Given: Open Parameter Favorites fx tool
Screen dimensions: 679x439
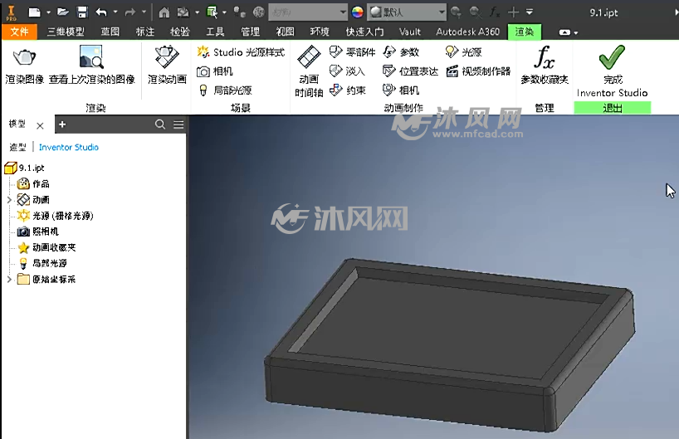Looking at the screenshot, I should coord(545,65).
